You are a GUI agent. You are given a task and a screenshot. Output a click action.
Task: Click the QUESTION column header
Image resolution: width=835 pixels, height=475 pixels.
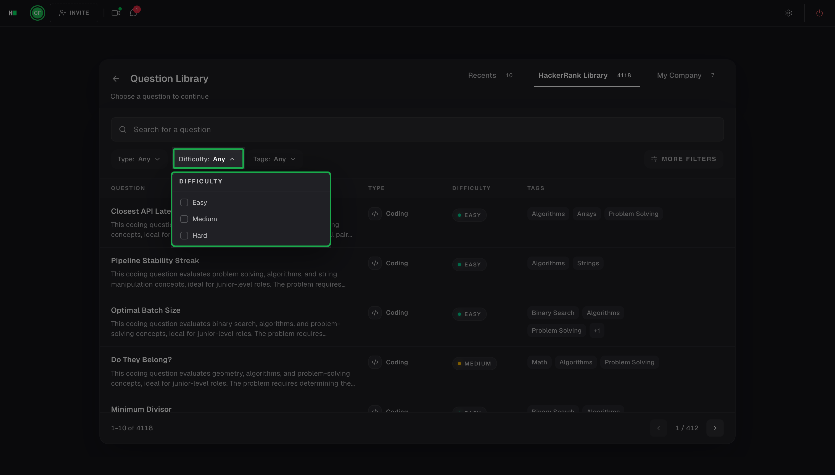(x=128, y=188)
